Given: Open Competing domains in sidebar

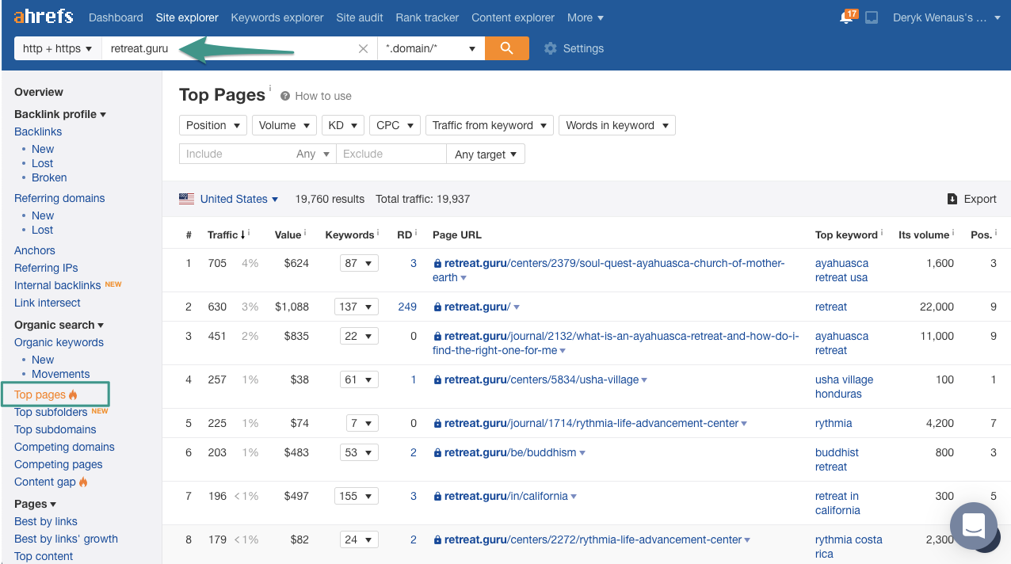Looking at the screenshot, I should point(64,447).
